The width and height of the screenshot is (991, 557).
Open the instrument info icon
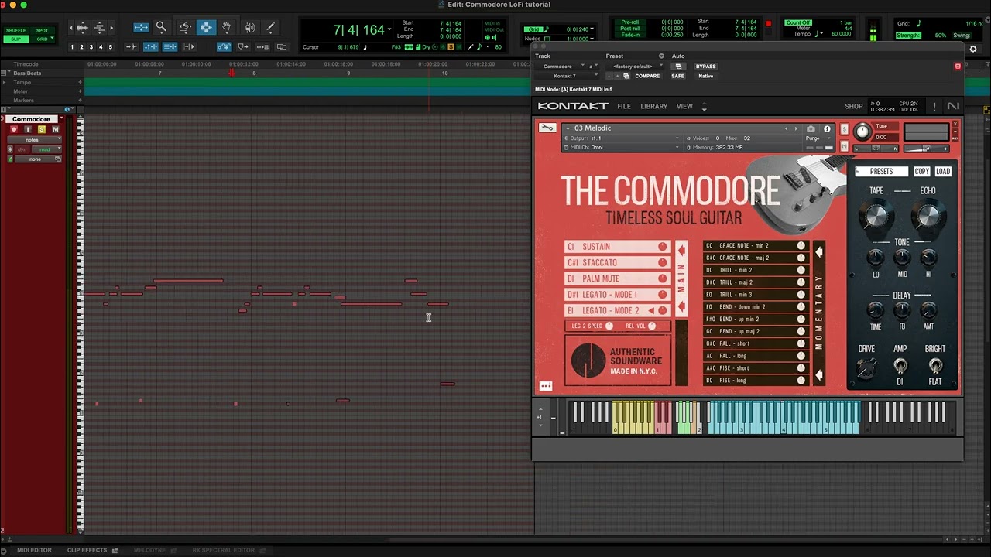827,128
